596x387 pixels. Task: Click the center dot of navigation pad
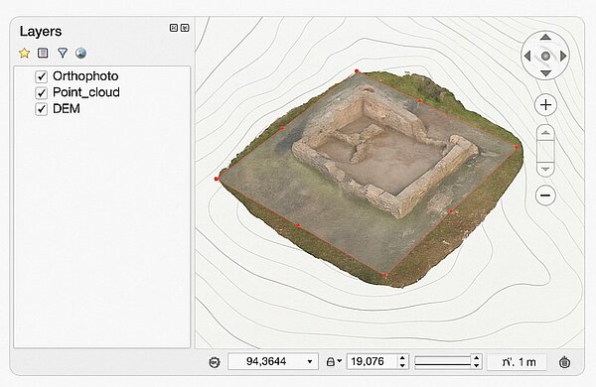[x=545, y=57]
